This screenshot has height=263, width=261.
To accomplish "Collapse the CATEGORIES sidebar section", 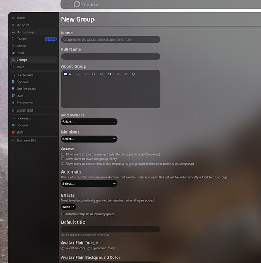I will [x=14, y=75].
